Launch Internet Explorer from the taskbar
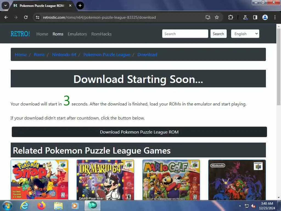 click(x=24, y=206)
